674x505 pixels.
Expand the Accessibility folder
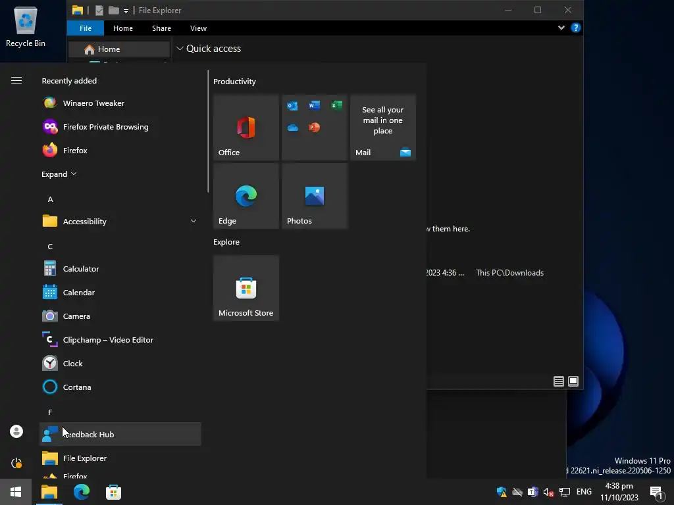(x=120, y=221)
